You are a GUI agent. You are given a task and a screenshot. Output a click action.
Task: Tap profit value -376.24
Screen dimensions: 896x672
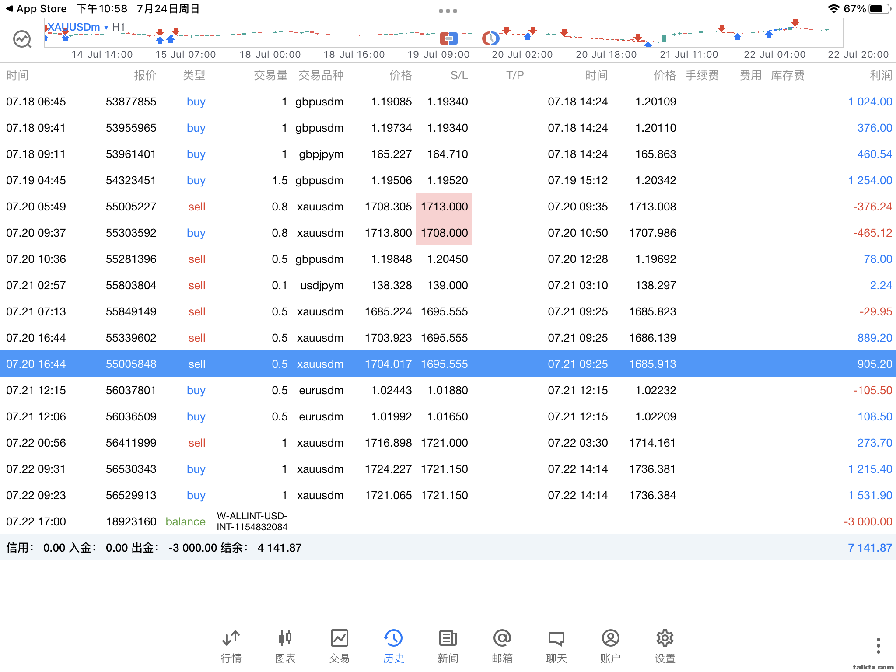(x=872, y=206)
